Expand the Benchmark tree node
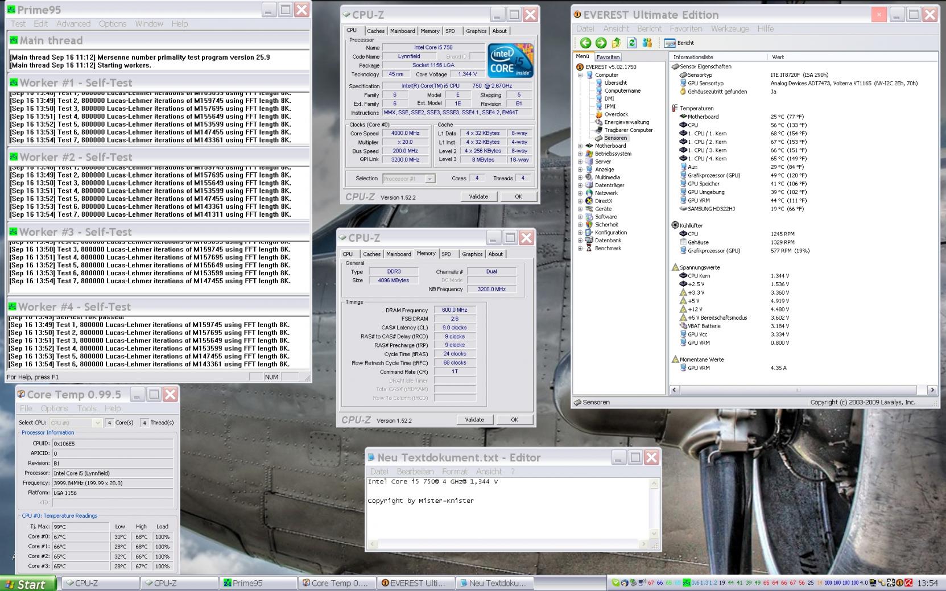This screenshot has height=591, width=946. [580, 249]
